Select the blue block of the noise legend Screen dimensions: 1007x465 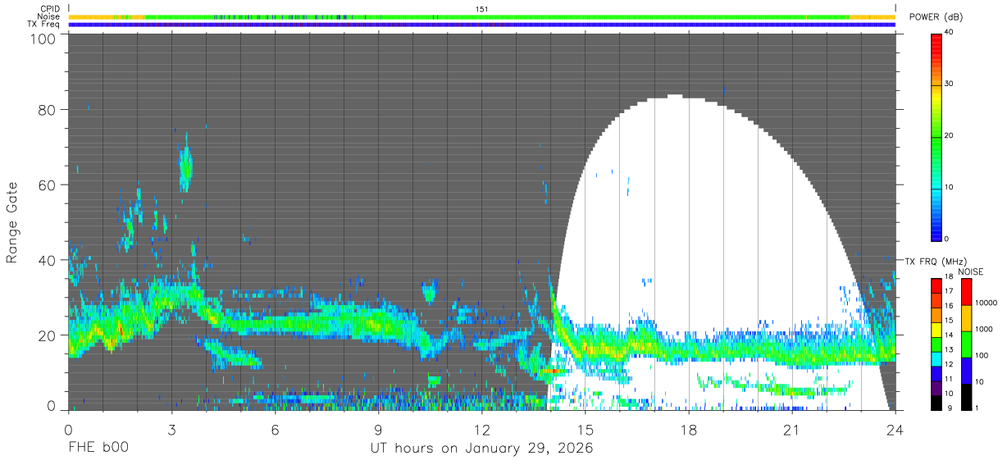pyautogui.click(x=965, y=371)
